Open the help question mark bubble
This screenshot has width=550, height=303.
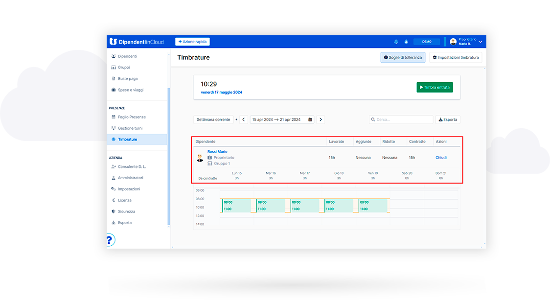click(110, 240)
